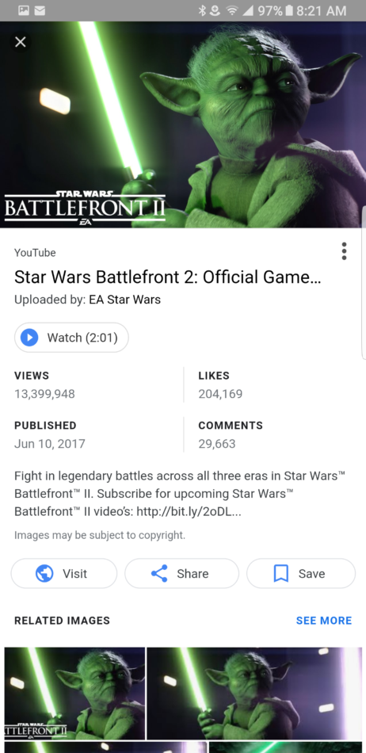This screenshot has width=366, height=753.
Task: Open second related Yoda thumbnail
Action: click(254, 694)
